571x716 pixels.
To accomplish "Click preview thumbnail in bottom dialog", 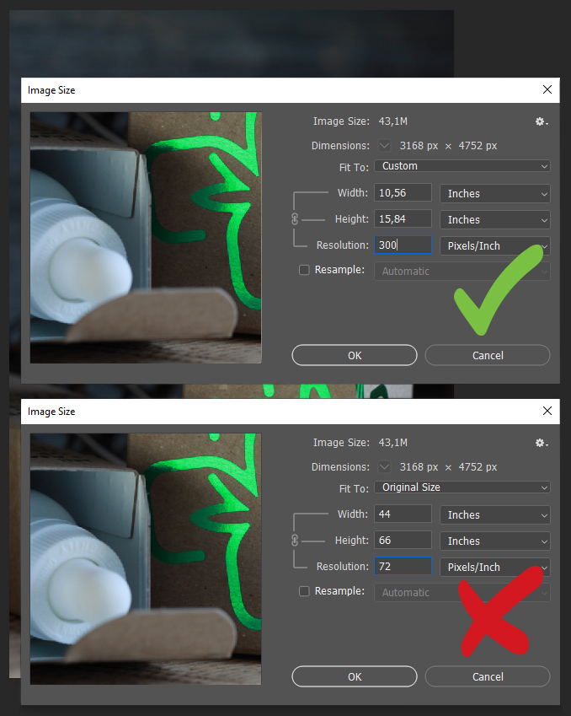I will [146, 559].
